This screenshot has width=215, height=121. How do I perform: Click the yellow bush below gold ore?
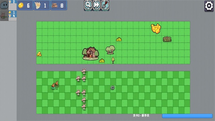[x=119, y=39]
